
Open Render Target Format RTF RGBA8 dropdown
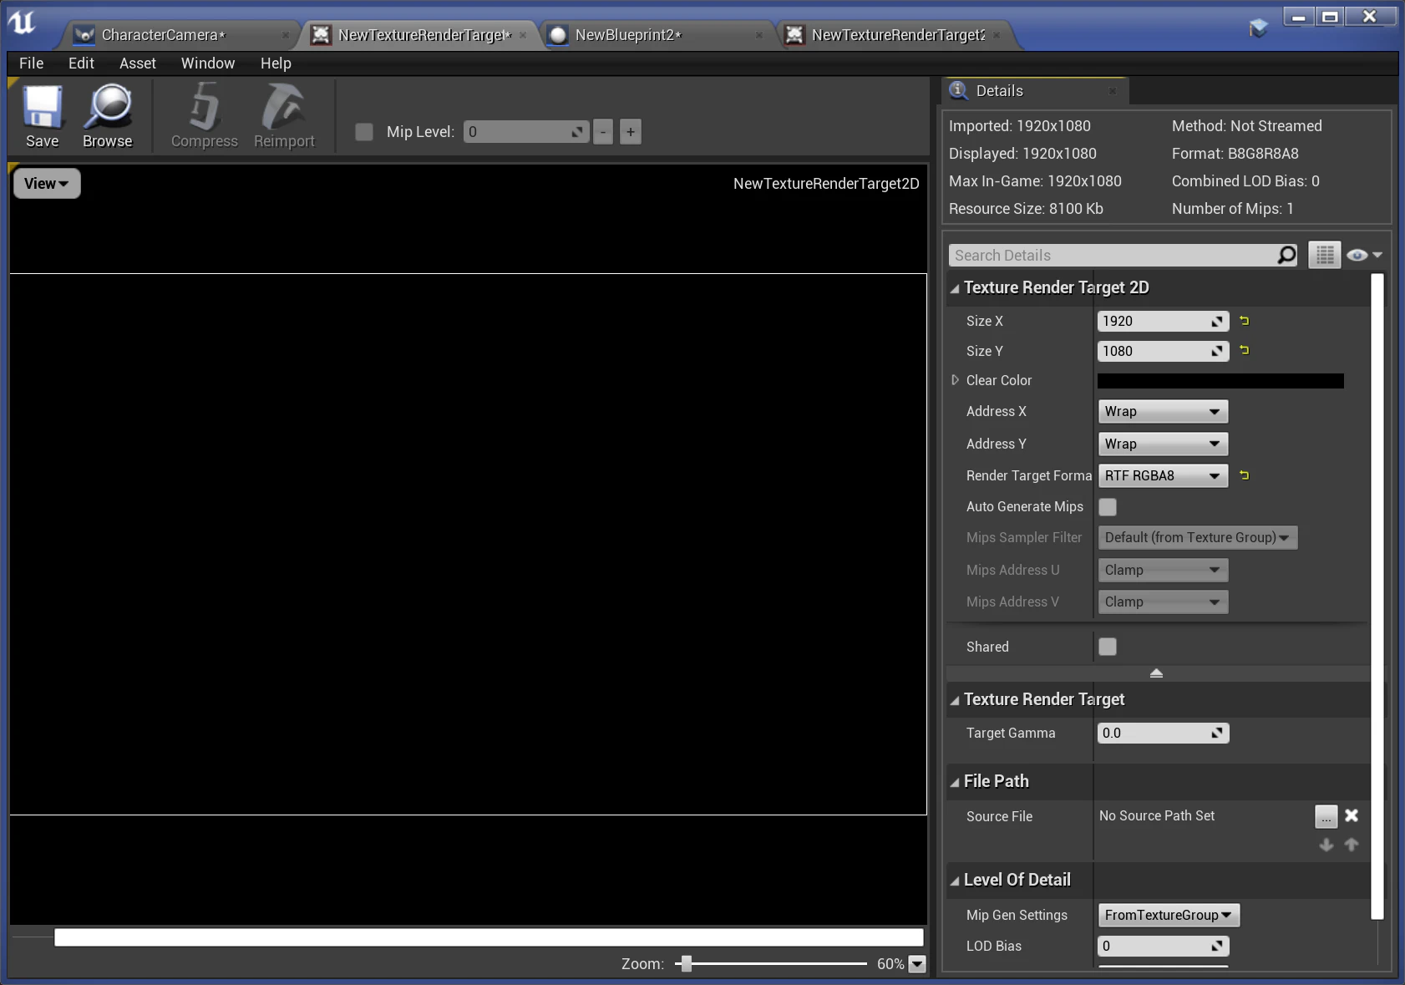click(x=1163, y=475)
